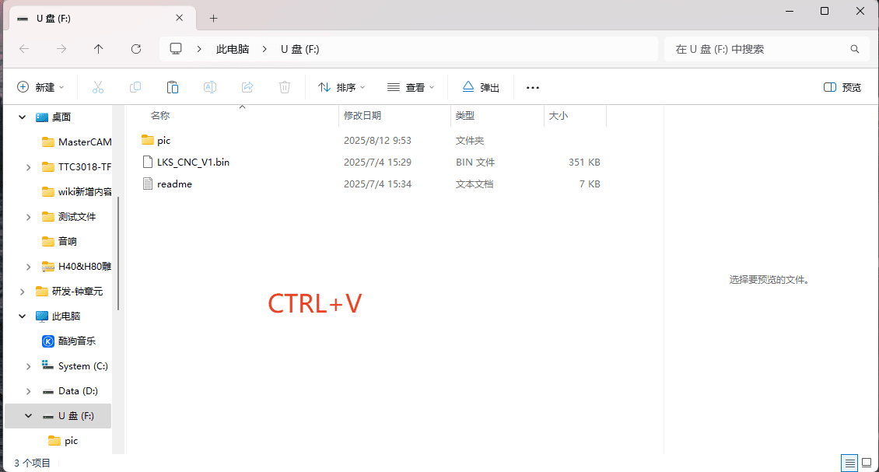The width and height of the screenshot is (879, 472).
Task: Switch to large icons view in status bar
Action: click(x=867, y=463)
